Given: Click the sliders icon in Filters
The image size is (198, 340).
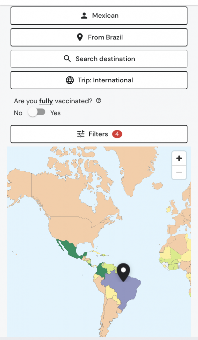Looking at the screenshot, I should click(81, 134).
